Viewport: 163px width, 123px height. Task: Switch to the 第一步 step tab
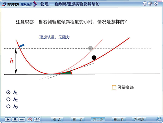coord(78,119)
